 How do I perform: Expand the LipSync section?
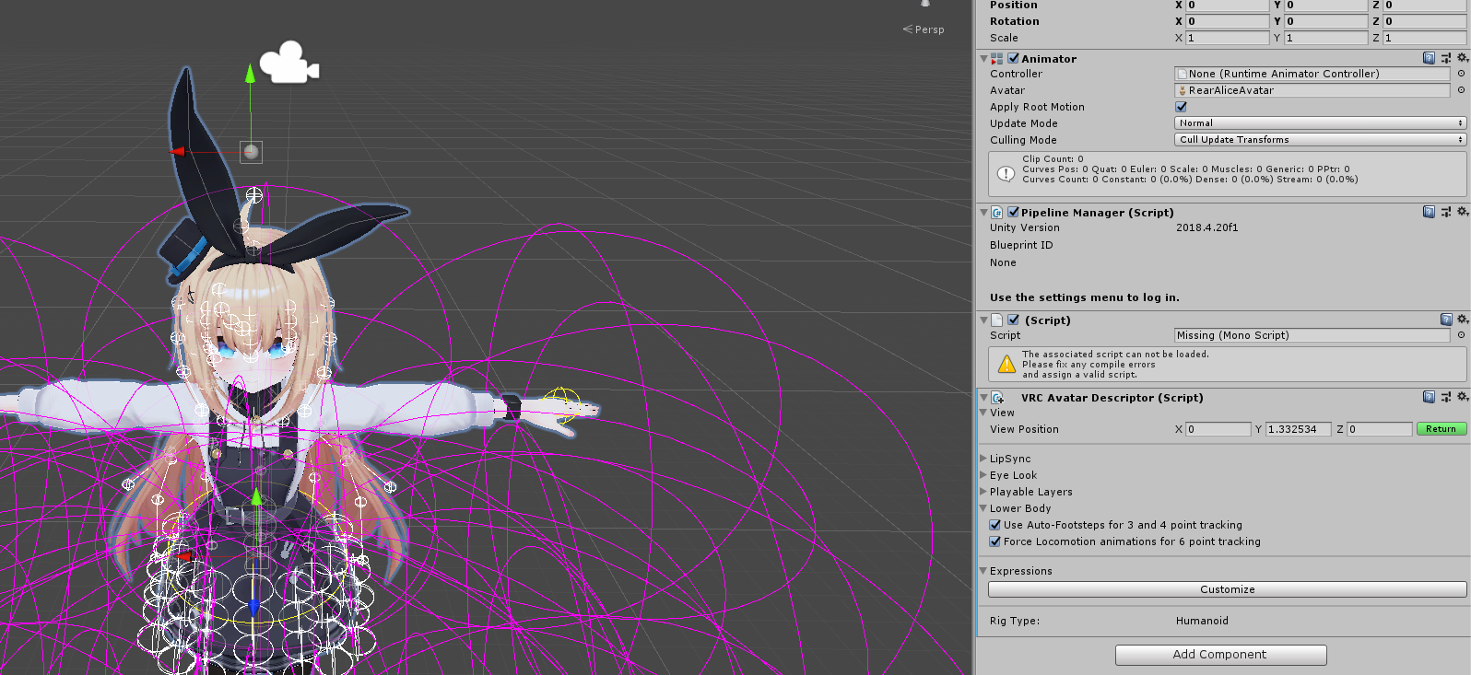click(x=983, y=458)
